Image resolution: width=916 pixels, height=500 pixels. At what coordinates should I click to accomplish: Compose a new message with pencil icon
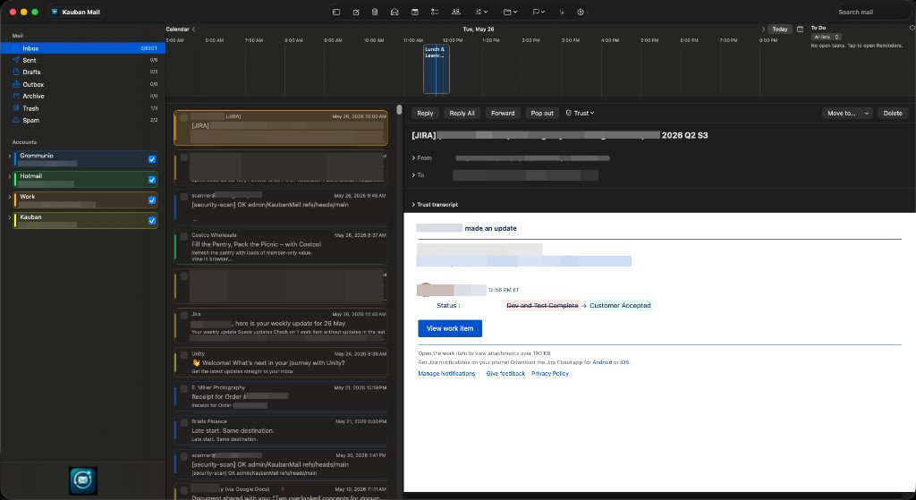[356, 12]
